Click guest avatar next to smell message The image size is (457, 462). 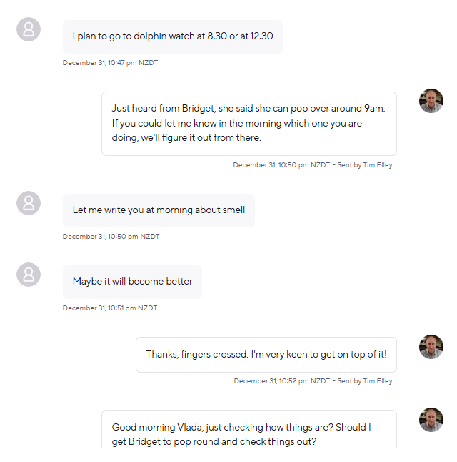point(29,203)
